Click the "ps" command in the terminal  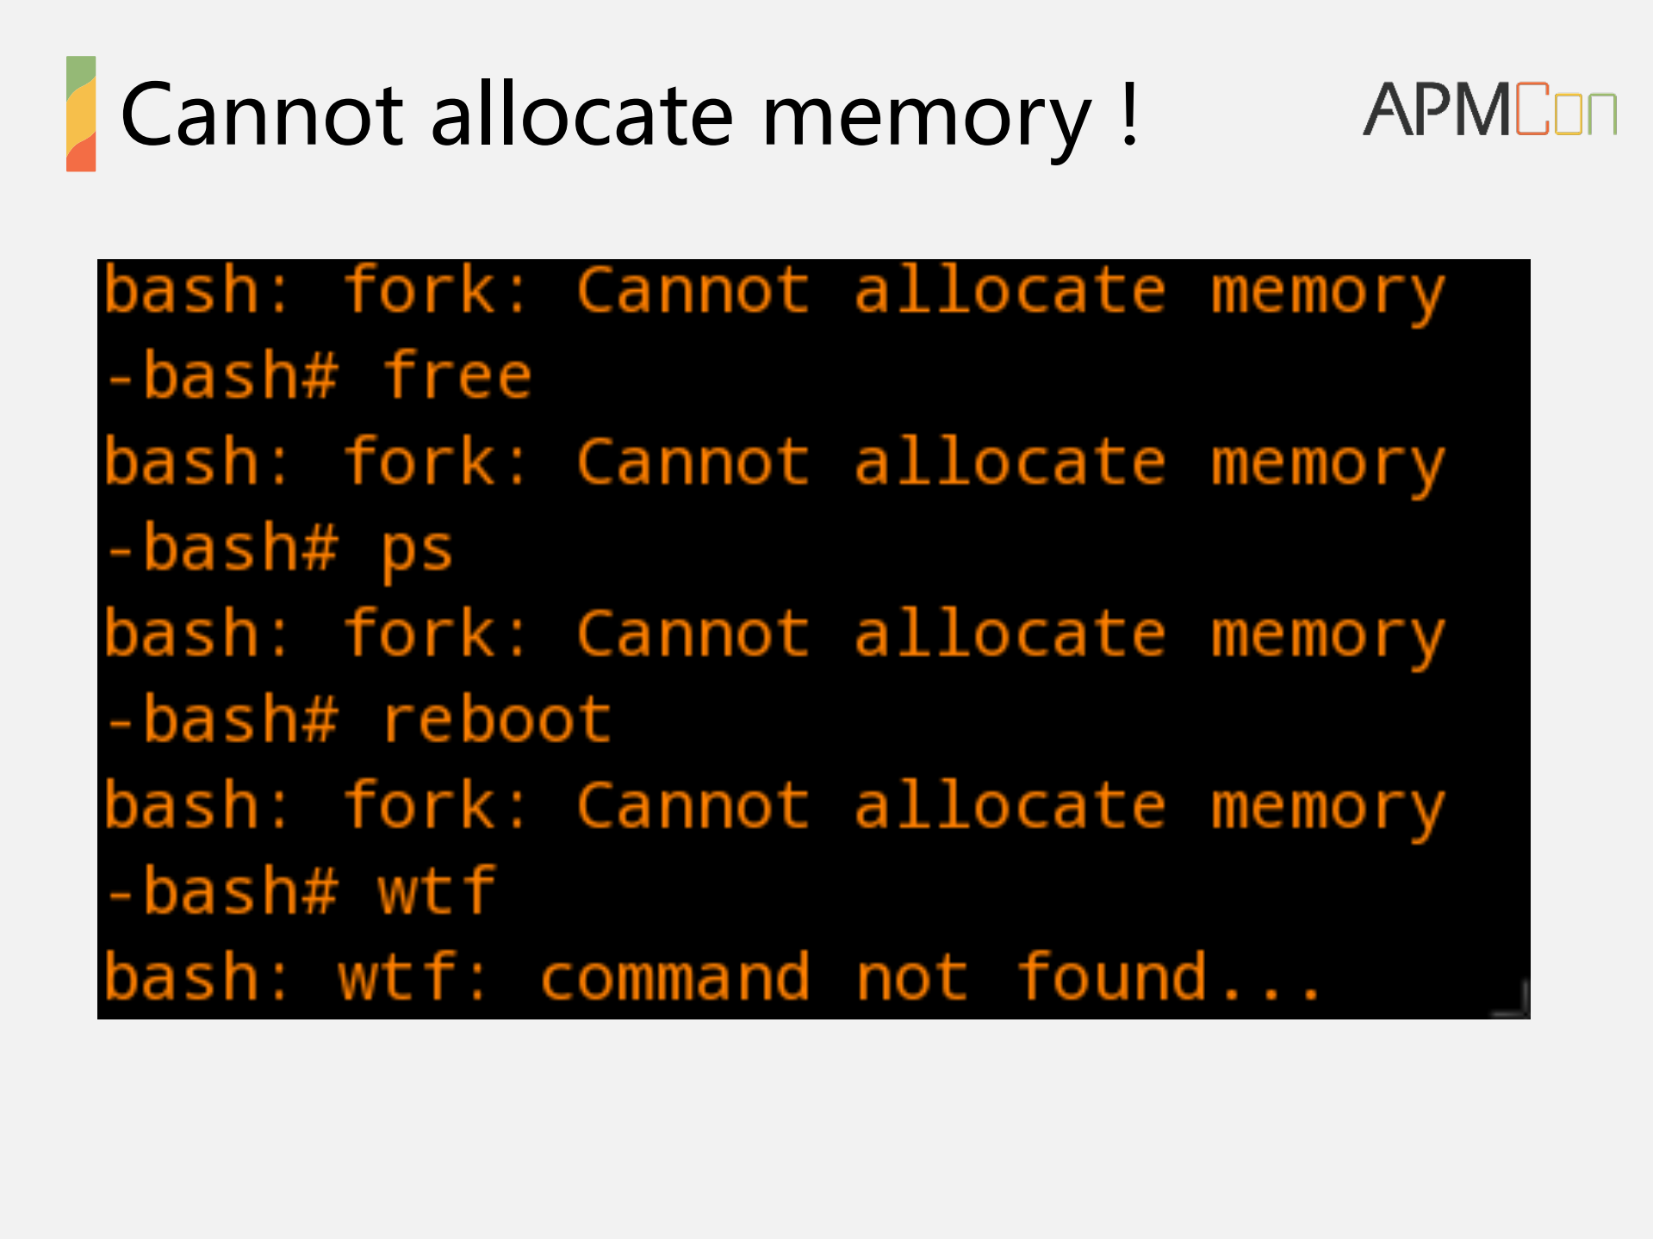tap(417, 549)
